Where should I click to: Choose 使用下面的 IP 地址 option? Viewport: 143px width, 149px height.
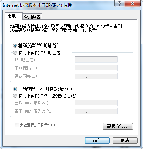click(x=15, y=53)
